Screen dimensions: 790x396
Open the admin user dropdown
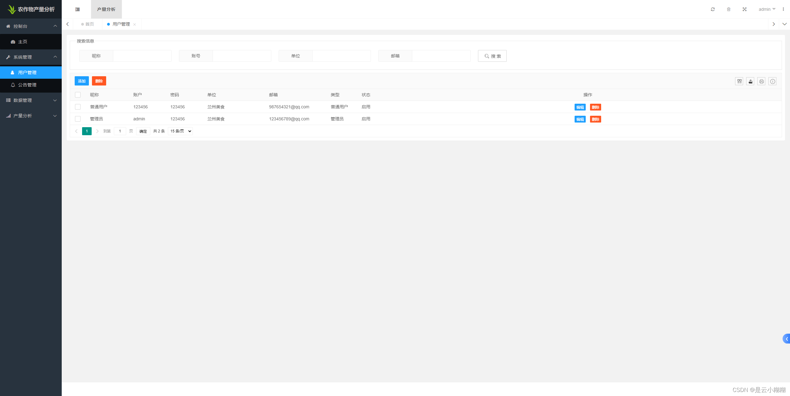point(767,9)
